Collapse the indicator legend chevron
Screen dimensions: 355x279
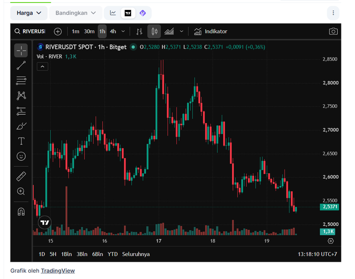[x=42, y=67]
